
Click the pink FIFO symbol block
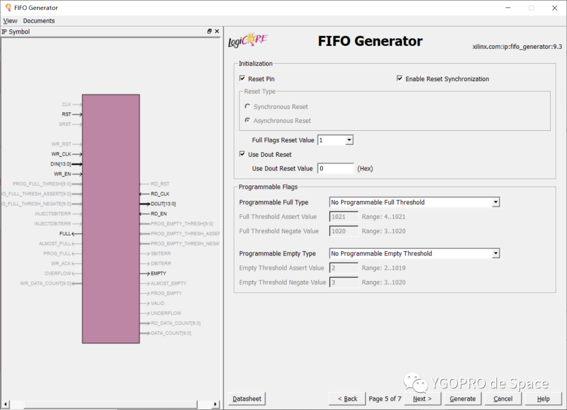[111, 219]
